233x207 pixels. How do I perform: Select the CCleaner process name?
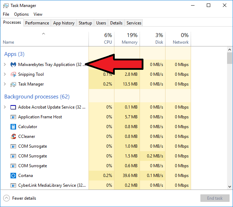27,136
